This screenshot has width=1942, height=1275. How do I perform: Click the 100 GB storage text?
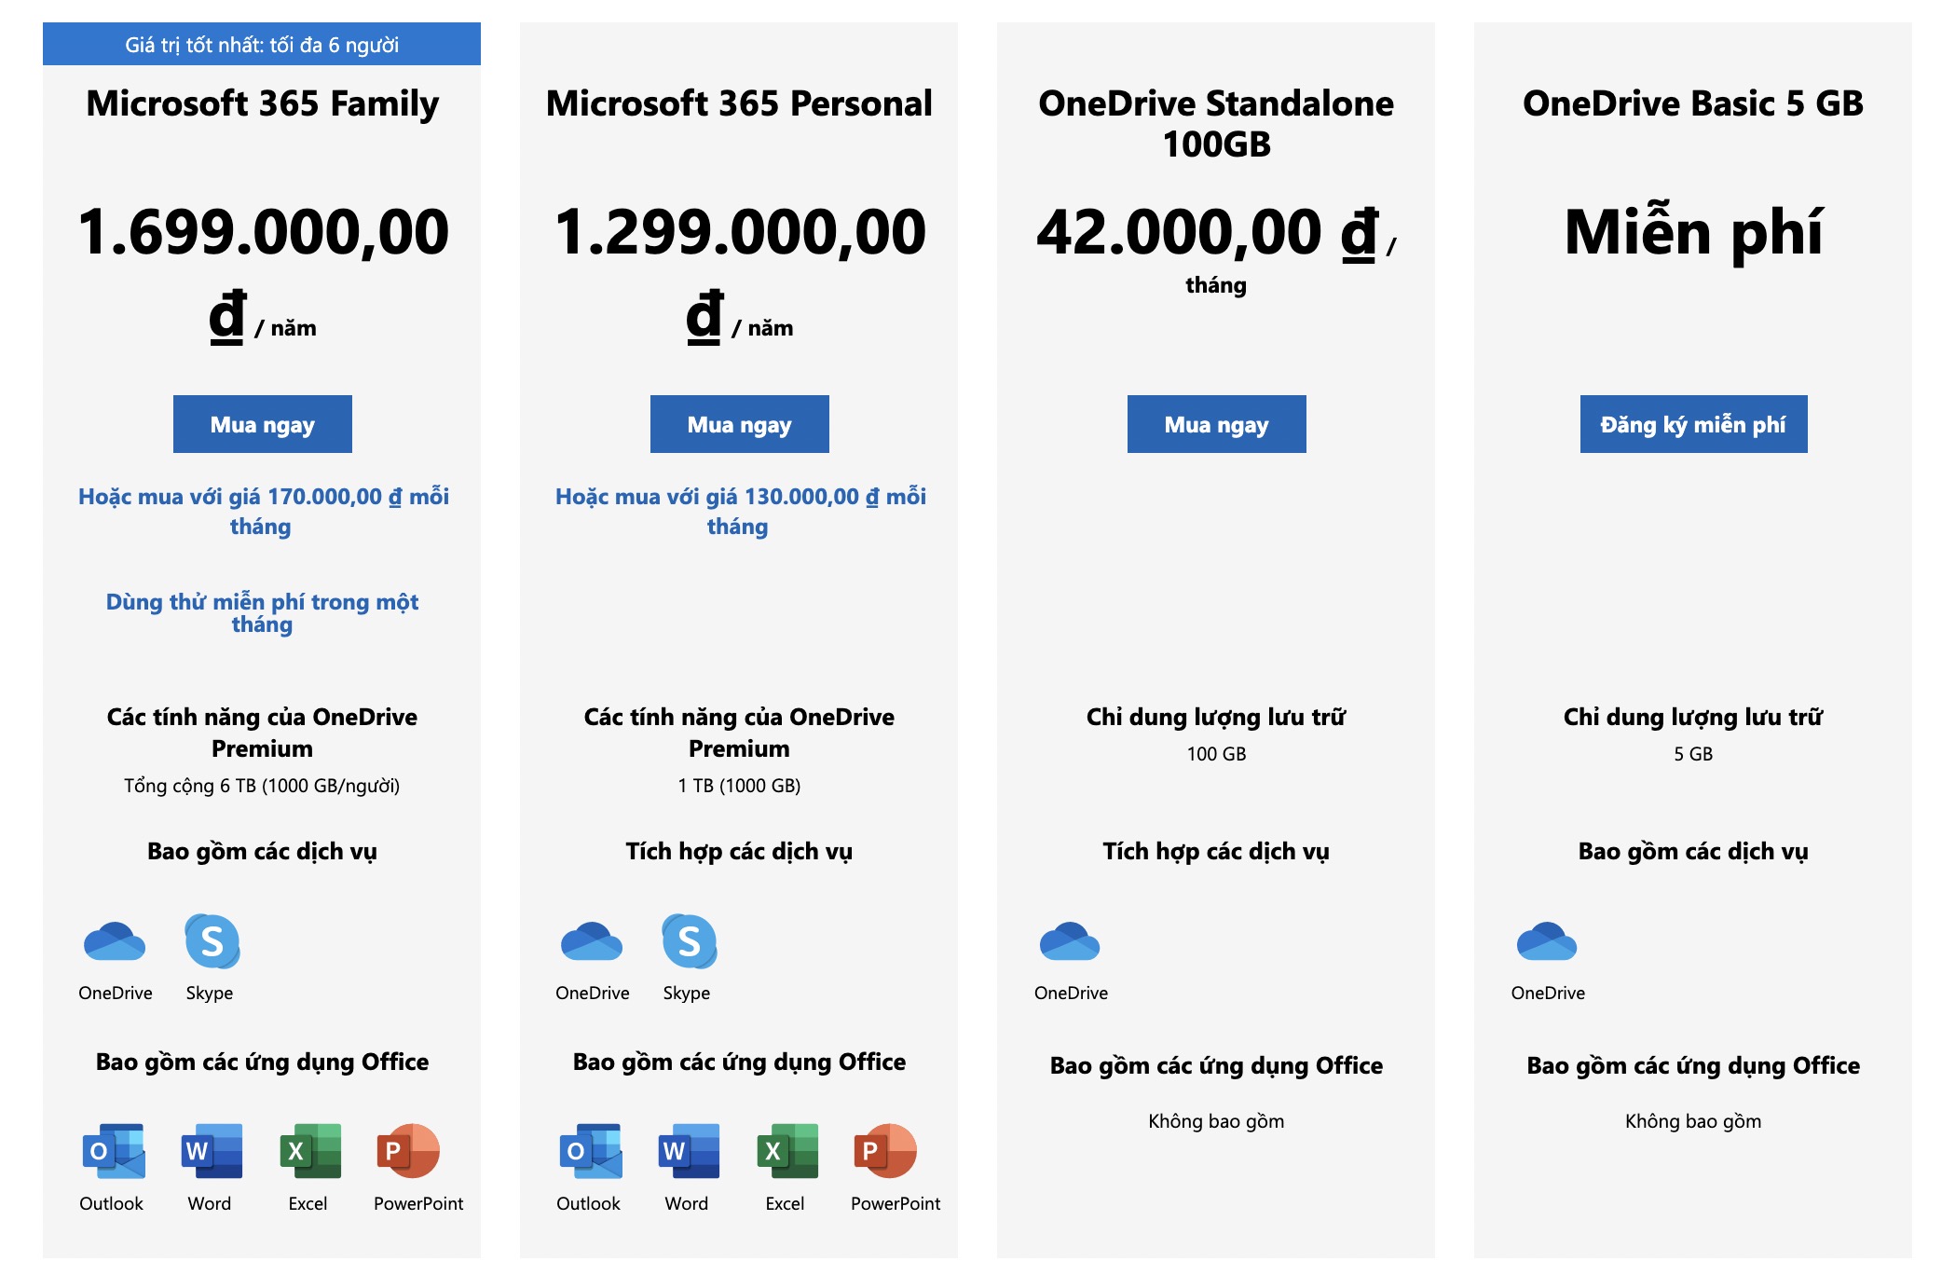point(1216,754)
